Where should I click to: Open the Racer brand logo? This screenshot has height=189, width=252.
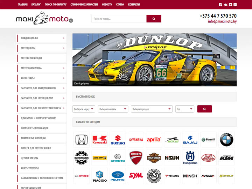208,176
